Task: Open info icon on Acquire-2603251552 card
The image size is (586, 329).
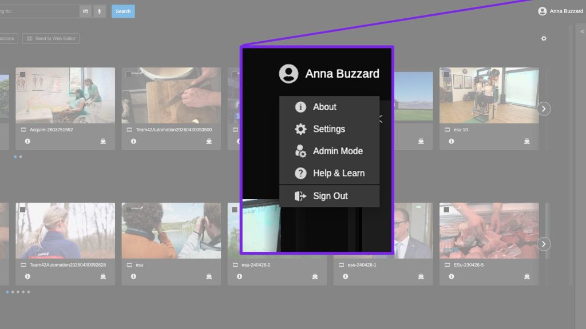Action: click(x=27, y=142)
